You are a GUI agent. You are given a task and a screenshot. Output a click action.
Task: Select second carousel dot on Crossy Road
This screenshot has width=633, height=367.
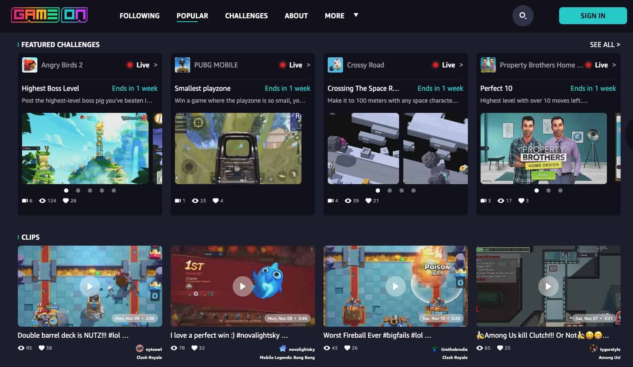pyautogui.click(x=390, y=191)
